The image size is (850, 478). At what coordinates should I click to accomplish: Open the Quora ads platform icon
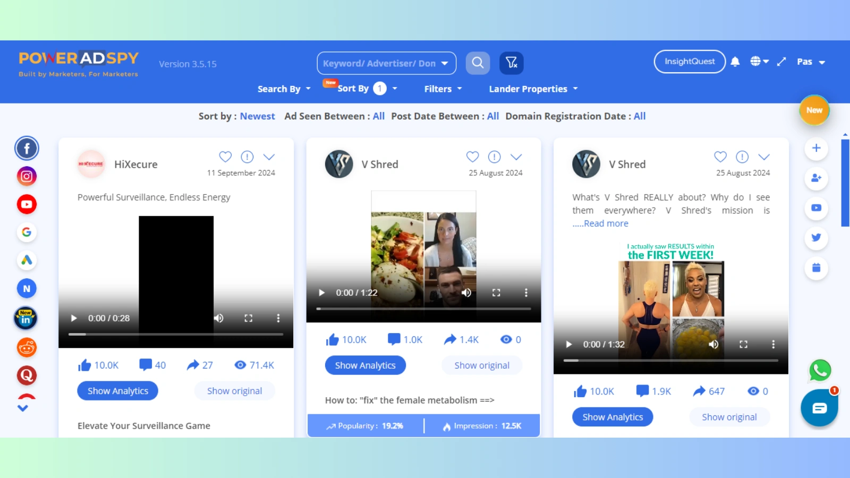click(x=27, y=375)
